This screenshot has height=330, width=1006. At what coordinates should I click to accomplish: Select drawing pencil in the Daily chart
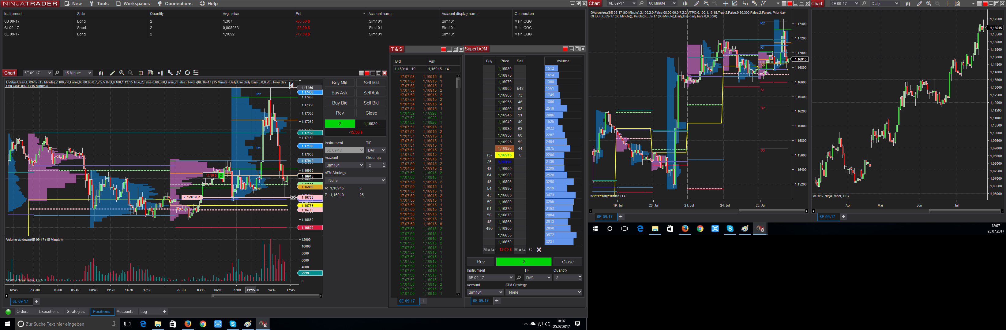pos(919,3)
